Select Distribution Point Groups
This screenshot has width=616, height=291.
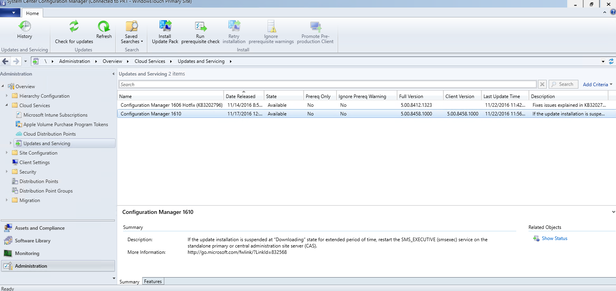pos(46,191)
